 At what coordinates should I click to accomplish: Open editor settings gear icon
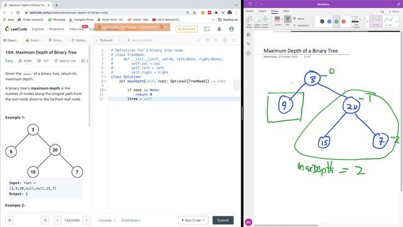225,40
